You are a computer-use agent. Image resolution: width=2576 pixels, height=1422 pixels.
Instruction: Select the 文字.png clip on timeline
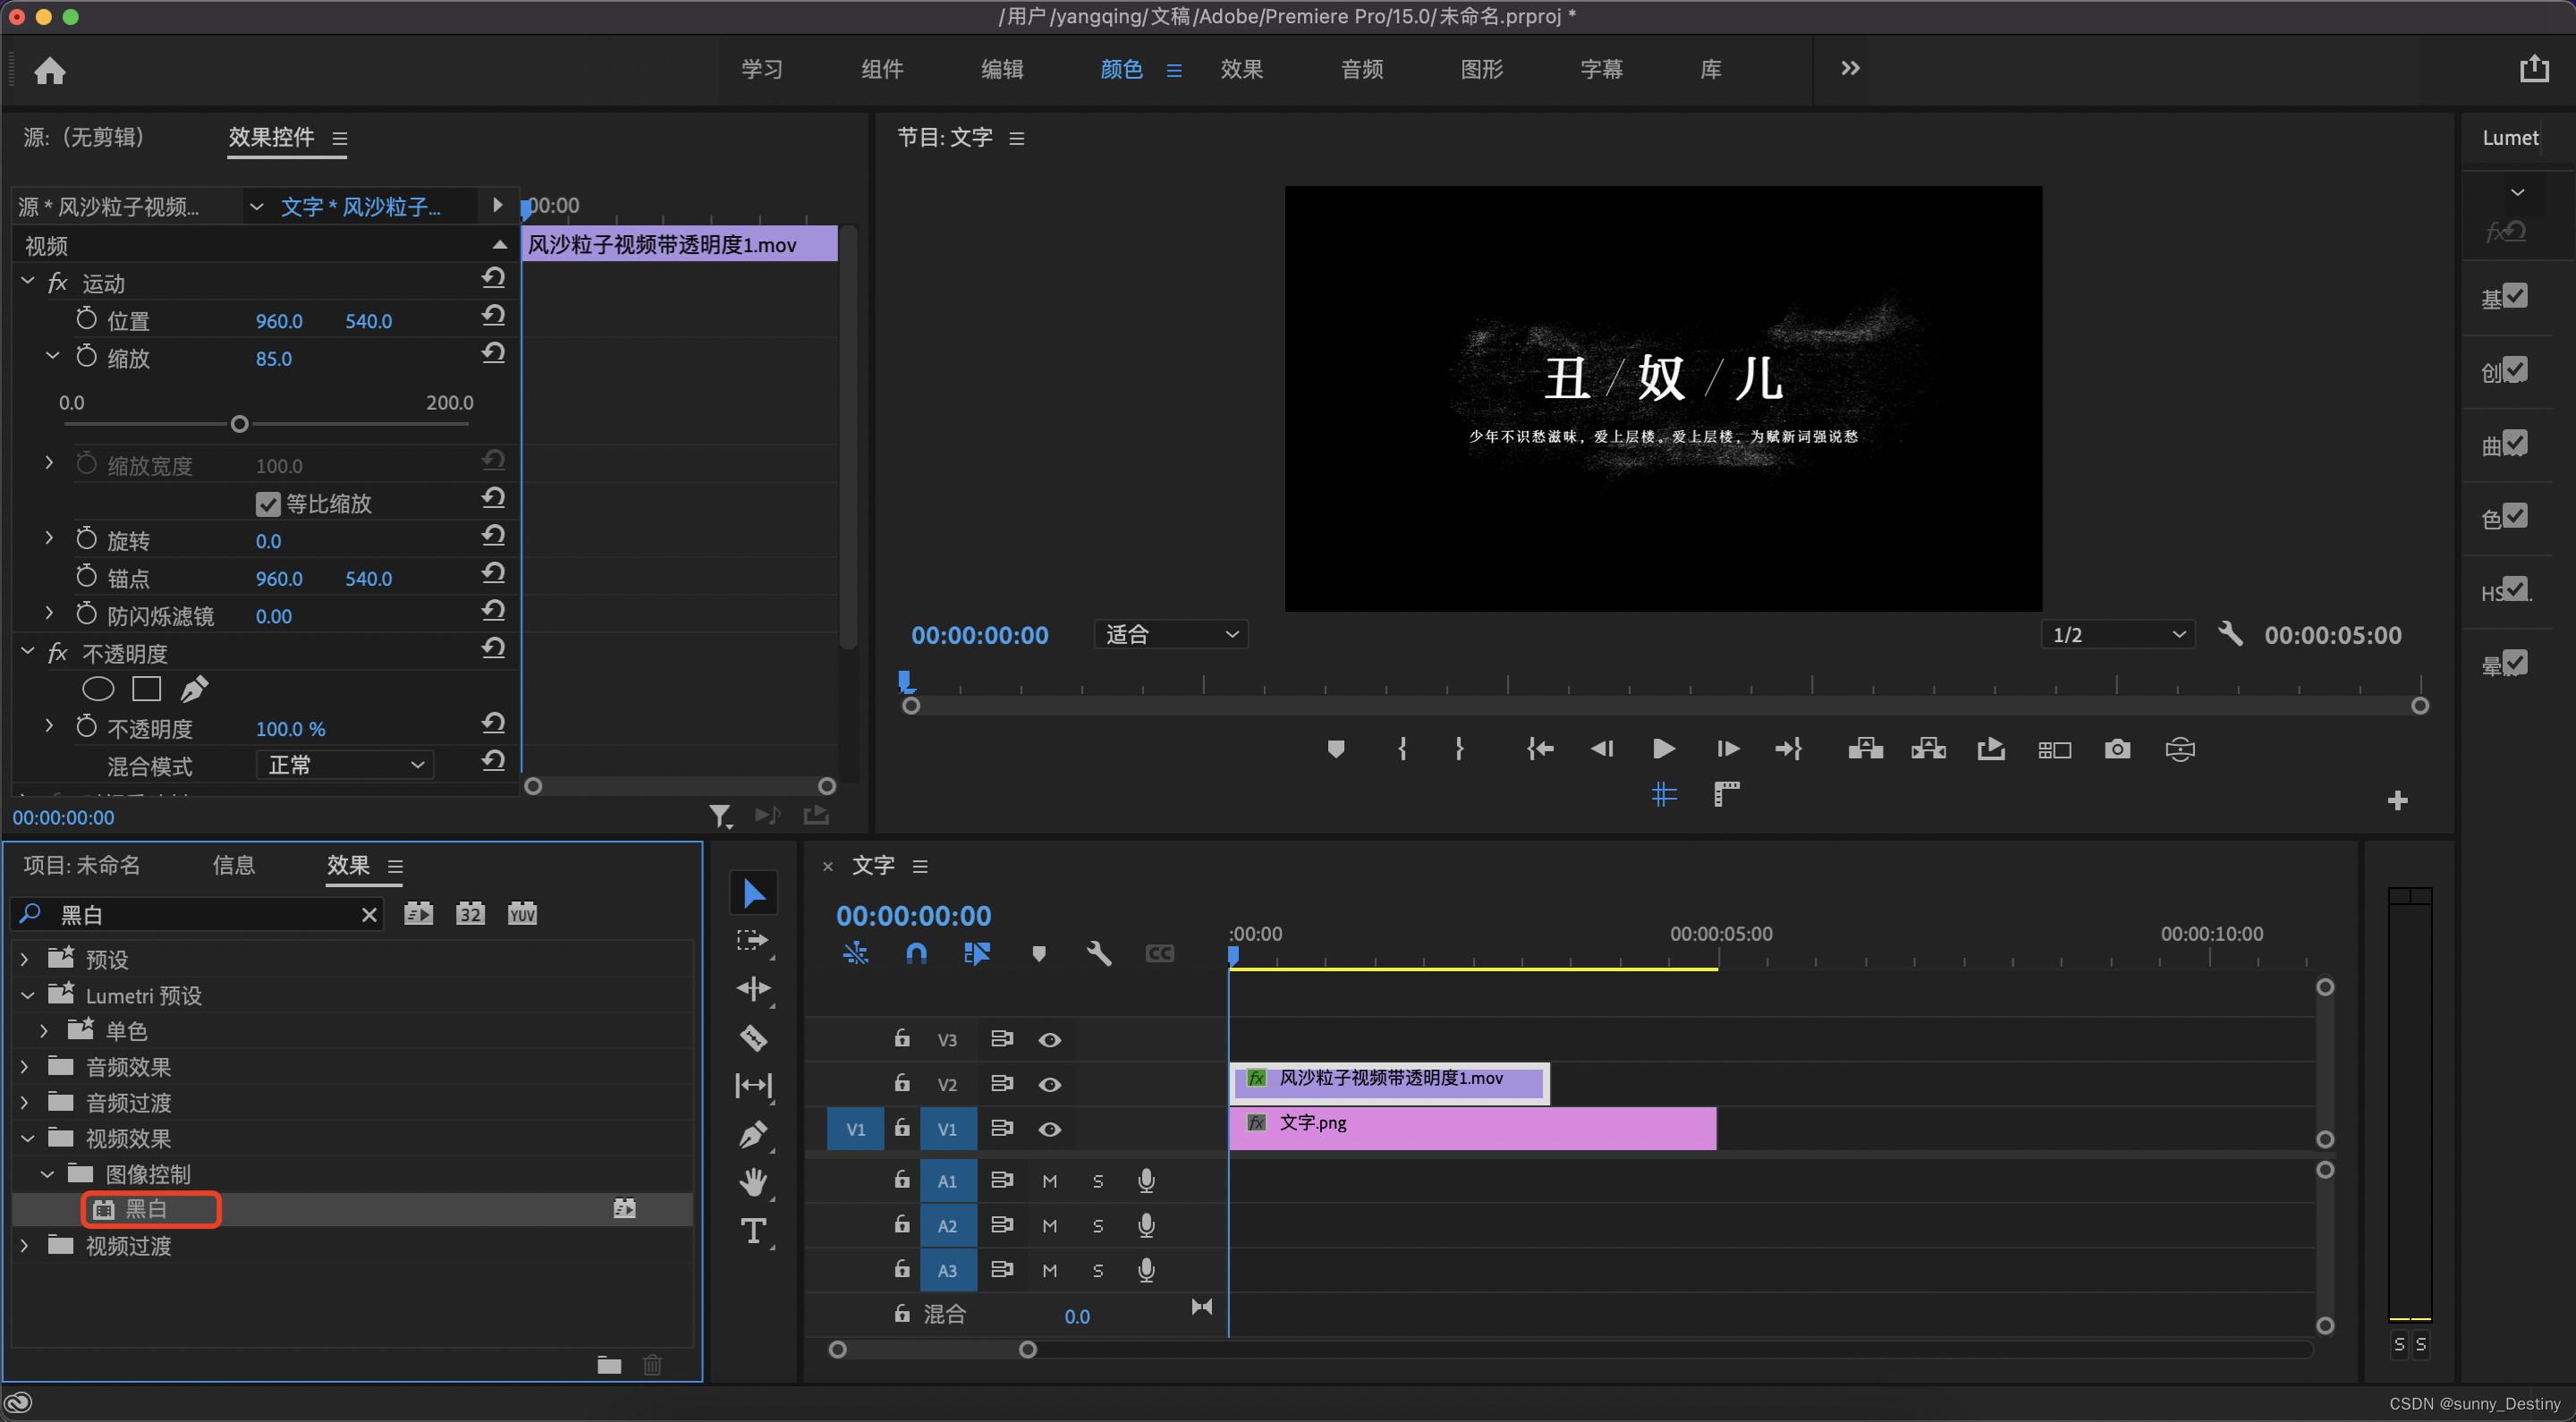click(x=1472, y=1128)
